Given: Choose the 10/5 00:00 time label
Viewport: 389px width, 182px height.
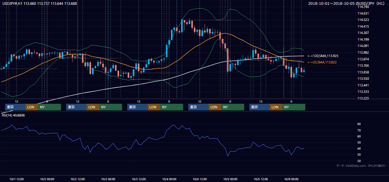Looking at the screenshot, I should [x=230, y=179].
